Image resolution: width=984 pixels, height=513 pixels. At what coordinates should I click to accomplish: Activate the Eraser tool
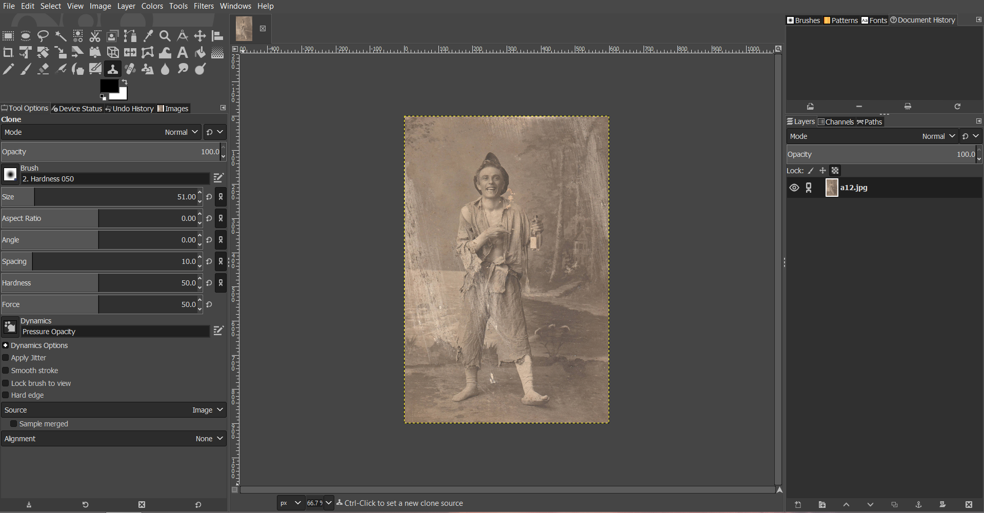(43, 69)
